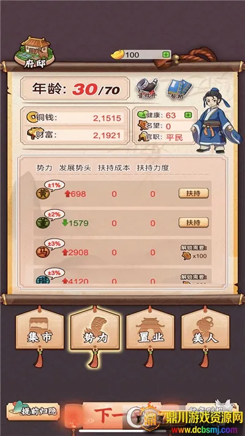
Task: Tap the blue-robed character portrait
Action: click(x=216, y=120)
